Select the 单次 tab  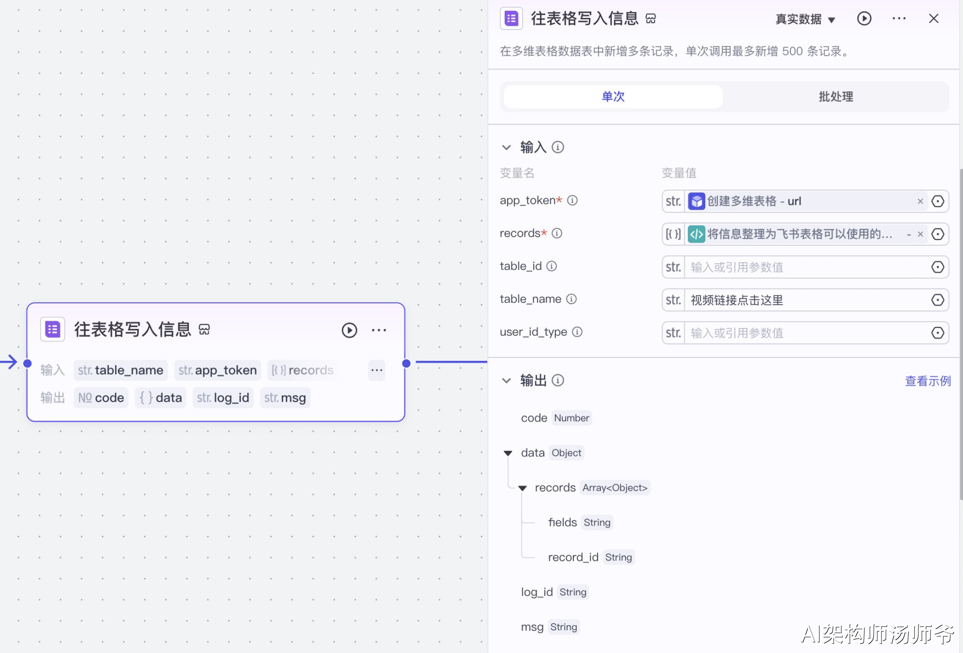click(x=613, y=97)
